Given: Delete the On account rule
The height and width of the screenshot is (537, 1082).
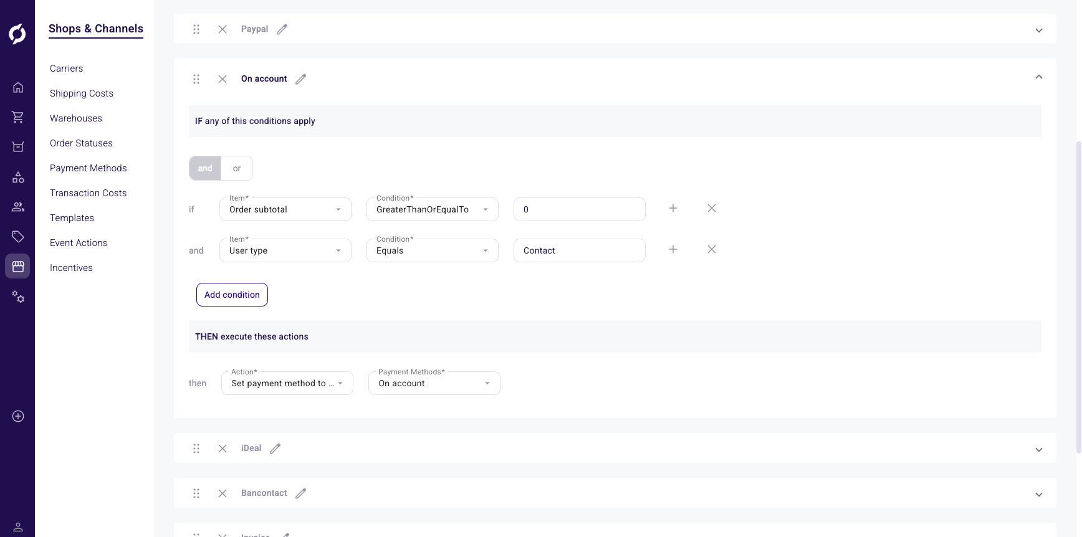Looking at the screenshot, I should click(x=223, y=79).
